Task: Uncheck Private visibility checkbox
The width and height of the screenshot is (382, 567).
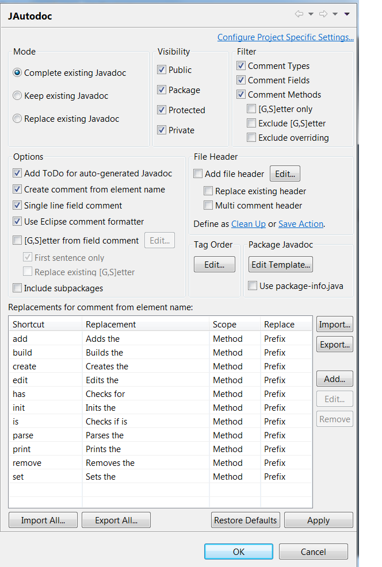Action: pyautogui.click(x=162, y=130)
